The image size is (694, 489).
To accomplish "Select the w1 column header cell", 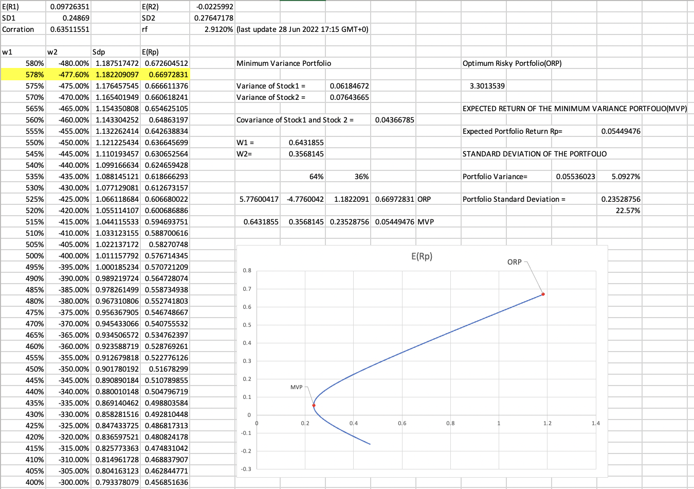I will coord(23,52).
